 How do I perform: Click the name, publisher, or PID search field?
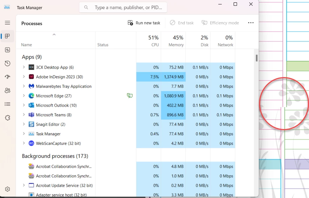123,7
